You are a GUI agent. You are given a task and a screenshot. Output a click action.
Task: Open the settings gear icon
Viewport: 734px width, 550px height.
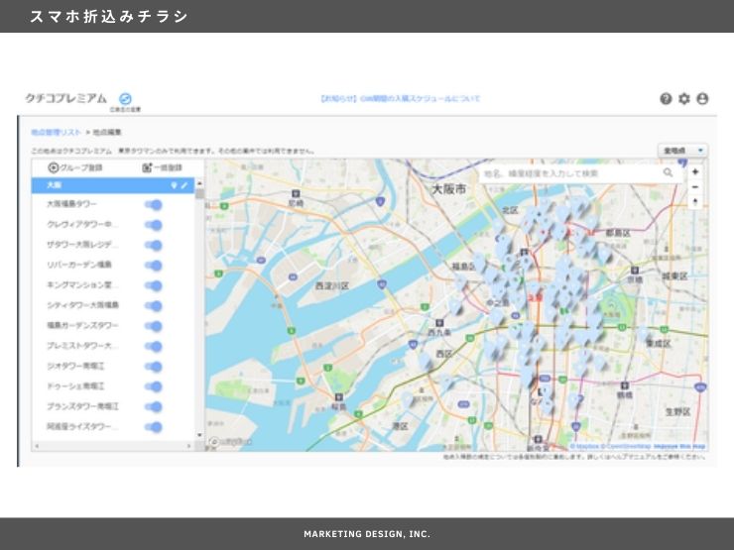[x=684, y=99]
